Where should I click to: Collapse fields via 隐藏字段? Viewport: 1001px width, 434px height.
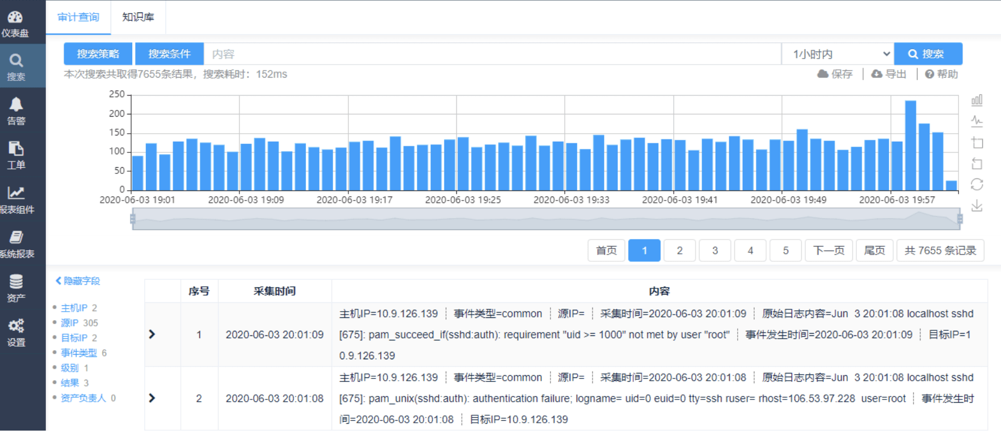click(x=78, y=281)
